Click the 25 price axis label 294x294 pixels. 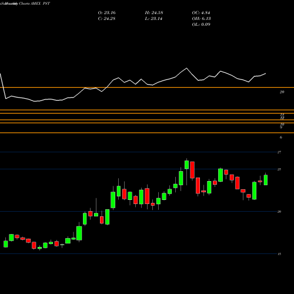[279, 169]
